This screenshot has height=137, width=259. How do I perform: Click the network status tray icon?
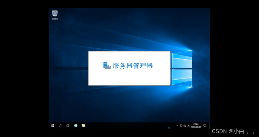click(x=181, y=126)
